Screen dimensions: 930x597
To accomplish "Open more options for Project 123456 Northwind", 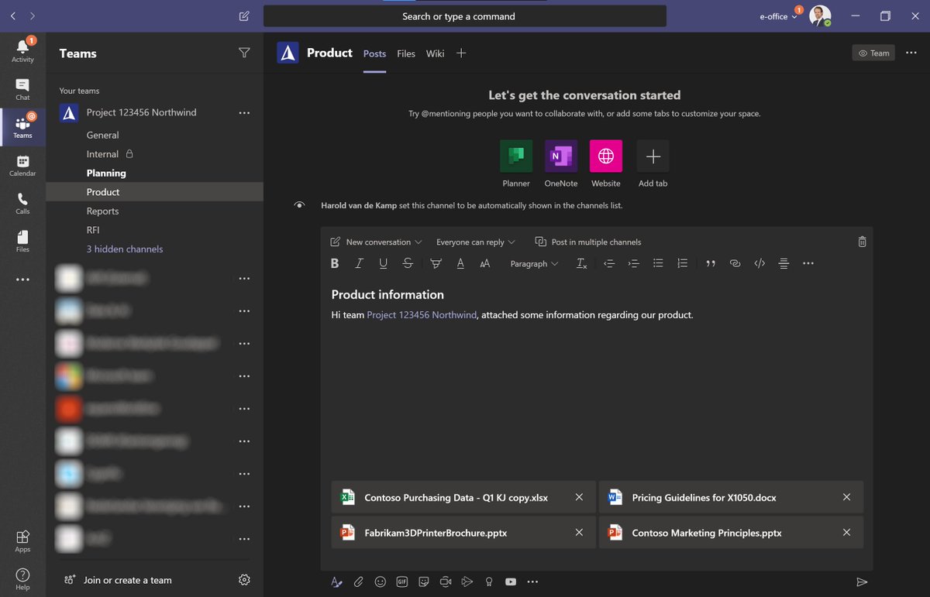I will (244, 112).
